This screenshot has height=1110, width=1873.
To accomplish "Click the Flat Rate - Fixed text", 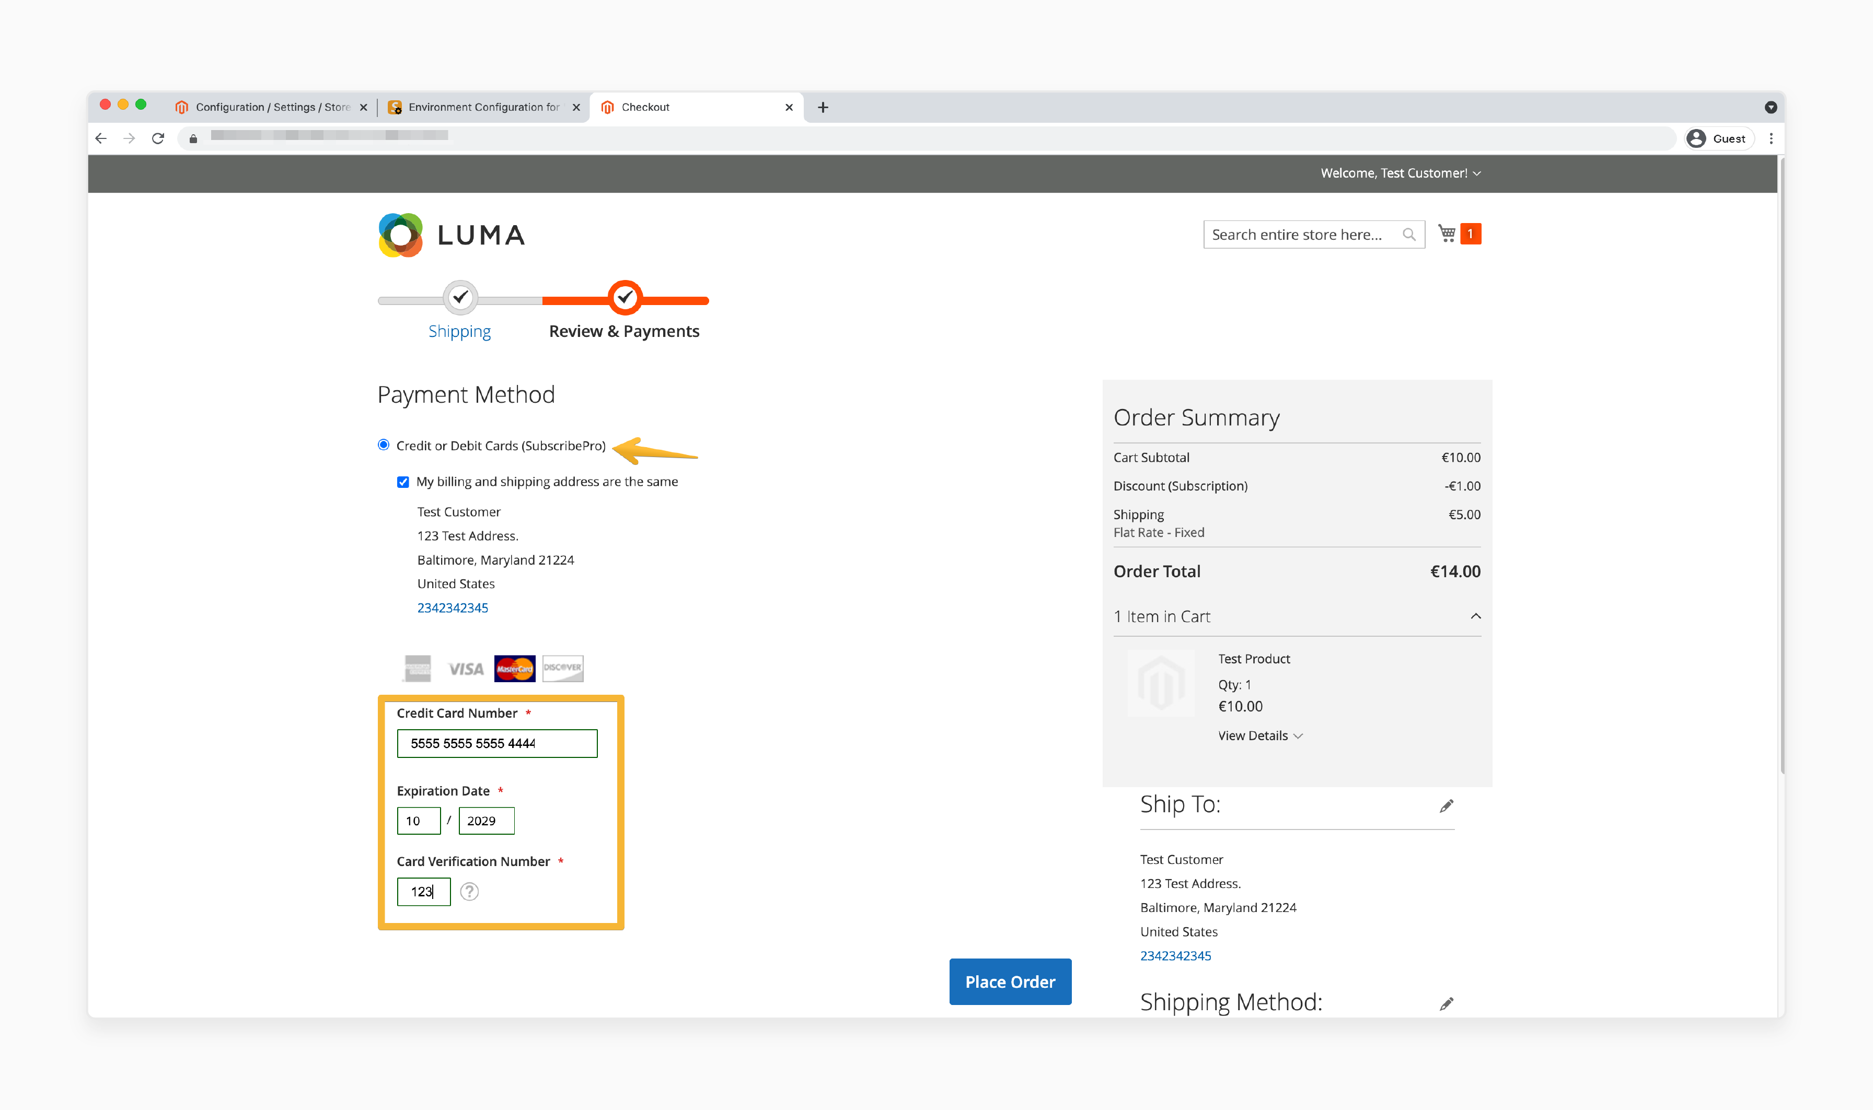I will (1159, 533).
